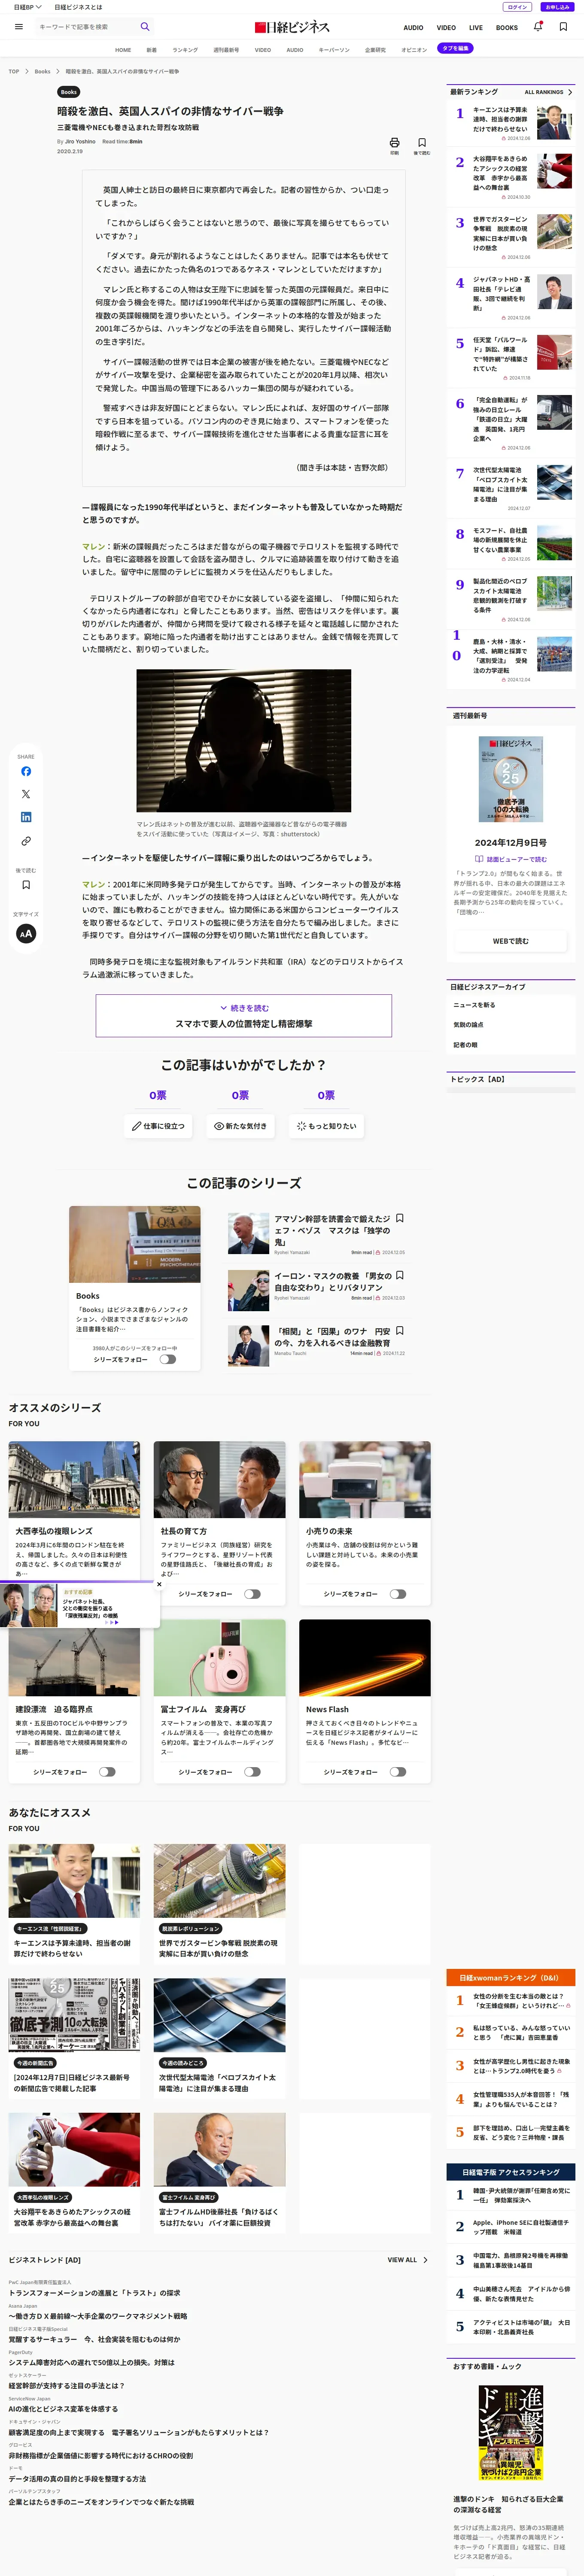Open the spy silhouette article photo
The image size is (584, 2576).
pos(244,740)
